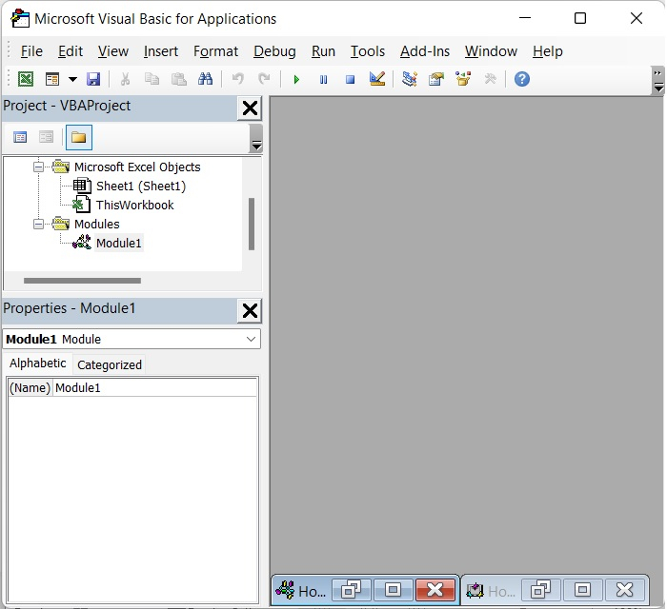Click the Break pause icon

(x=323, y=79)
